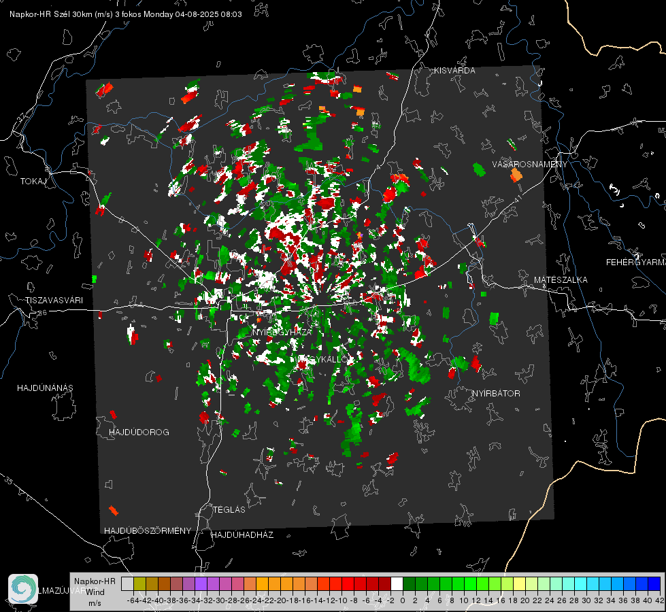Click the VÁSÁROSNAMÉNY town label

[530, 165]
